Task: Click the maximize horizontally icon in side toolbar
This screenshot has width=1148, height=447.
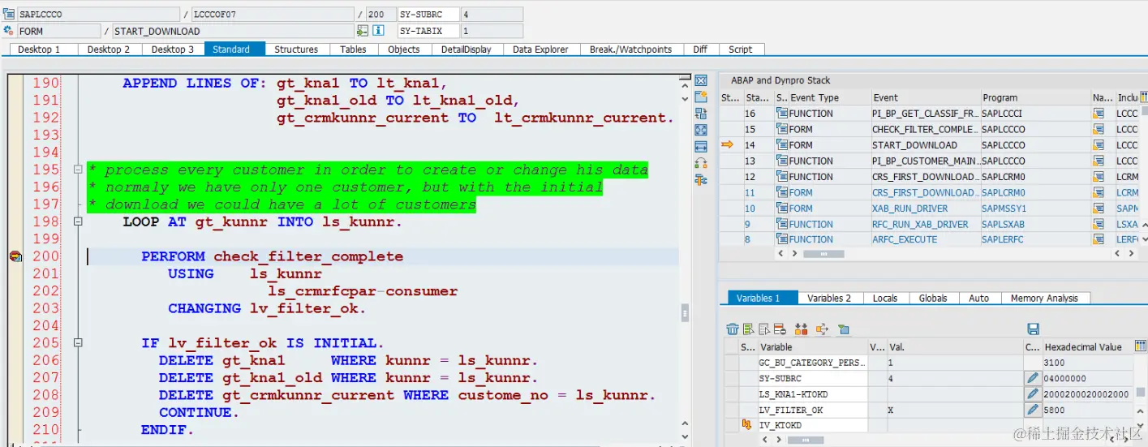Action: pos(701,147)
